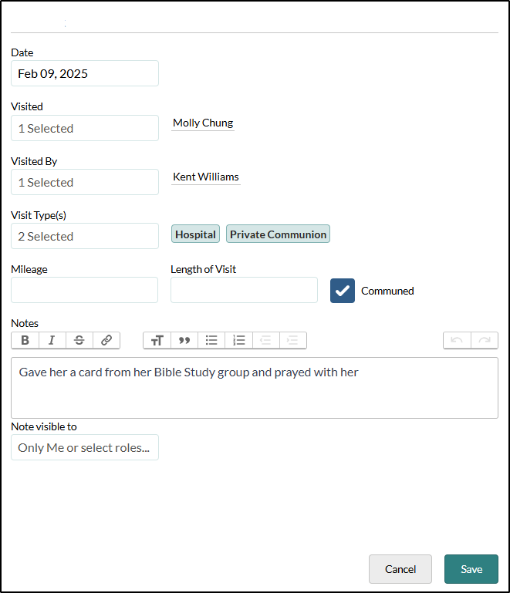Screen dimensions: 510x593
Task: Insert a link in the note
Action: (x=106, y=340)
